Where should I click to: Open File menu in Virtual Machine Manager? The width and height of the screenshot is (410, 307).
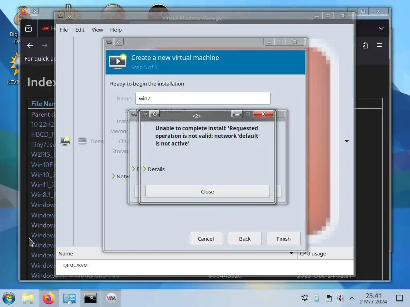(64, 30)
